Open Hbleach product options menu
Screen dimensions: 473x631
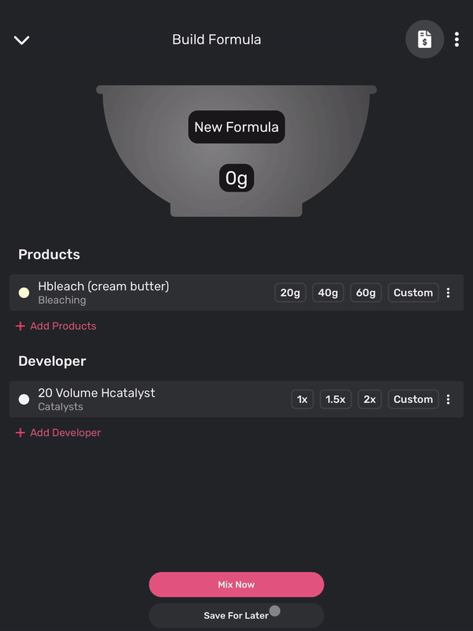[x=449, y=293]
